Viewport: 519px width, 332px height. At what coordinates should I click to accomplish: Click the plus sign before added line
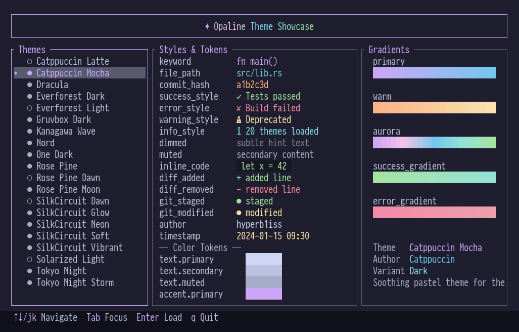pos(239,178)
